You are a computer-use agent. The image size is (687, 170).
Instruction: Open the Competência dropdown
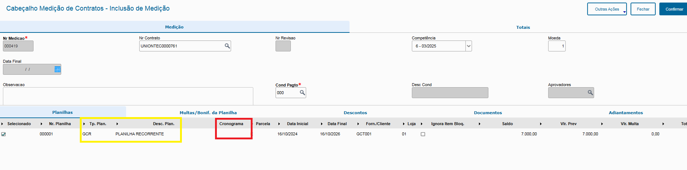pos(469,46)
